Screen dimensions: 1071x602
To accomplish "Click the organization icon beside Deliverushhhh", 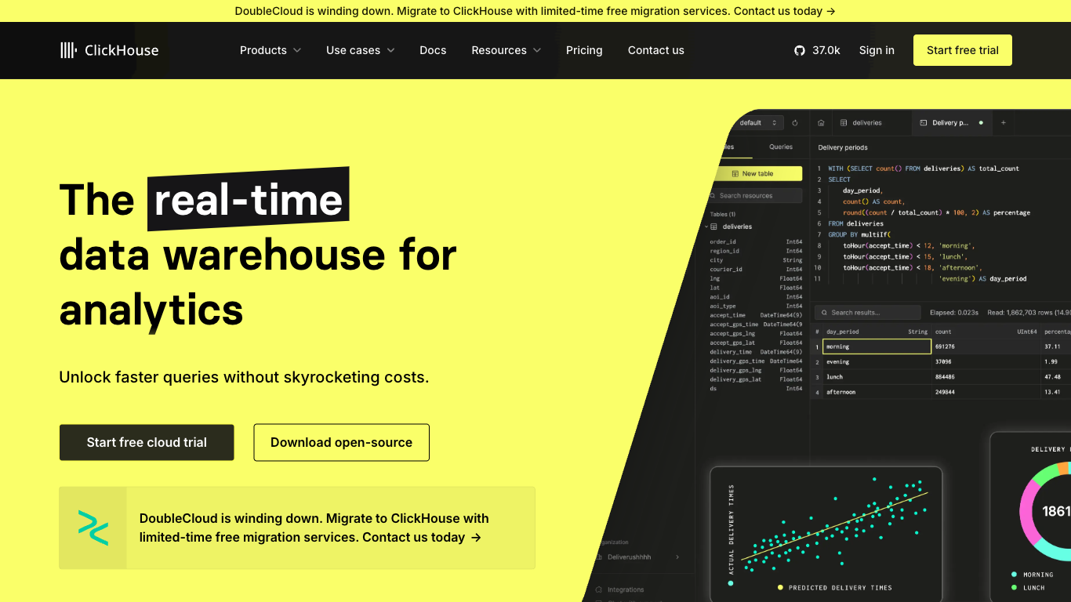I will click(600, 557).
